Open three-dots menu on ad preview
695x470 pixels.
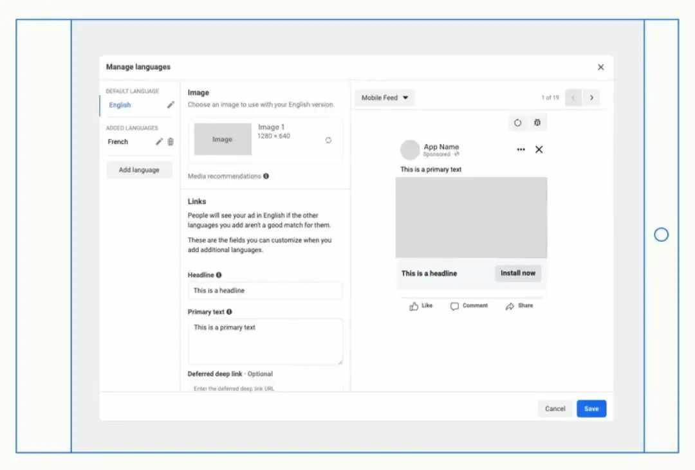pyautogui.click(x=521, y=150)
